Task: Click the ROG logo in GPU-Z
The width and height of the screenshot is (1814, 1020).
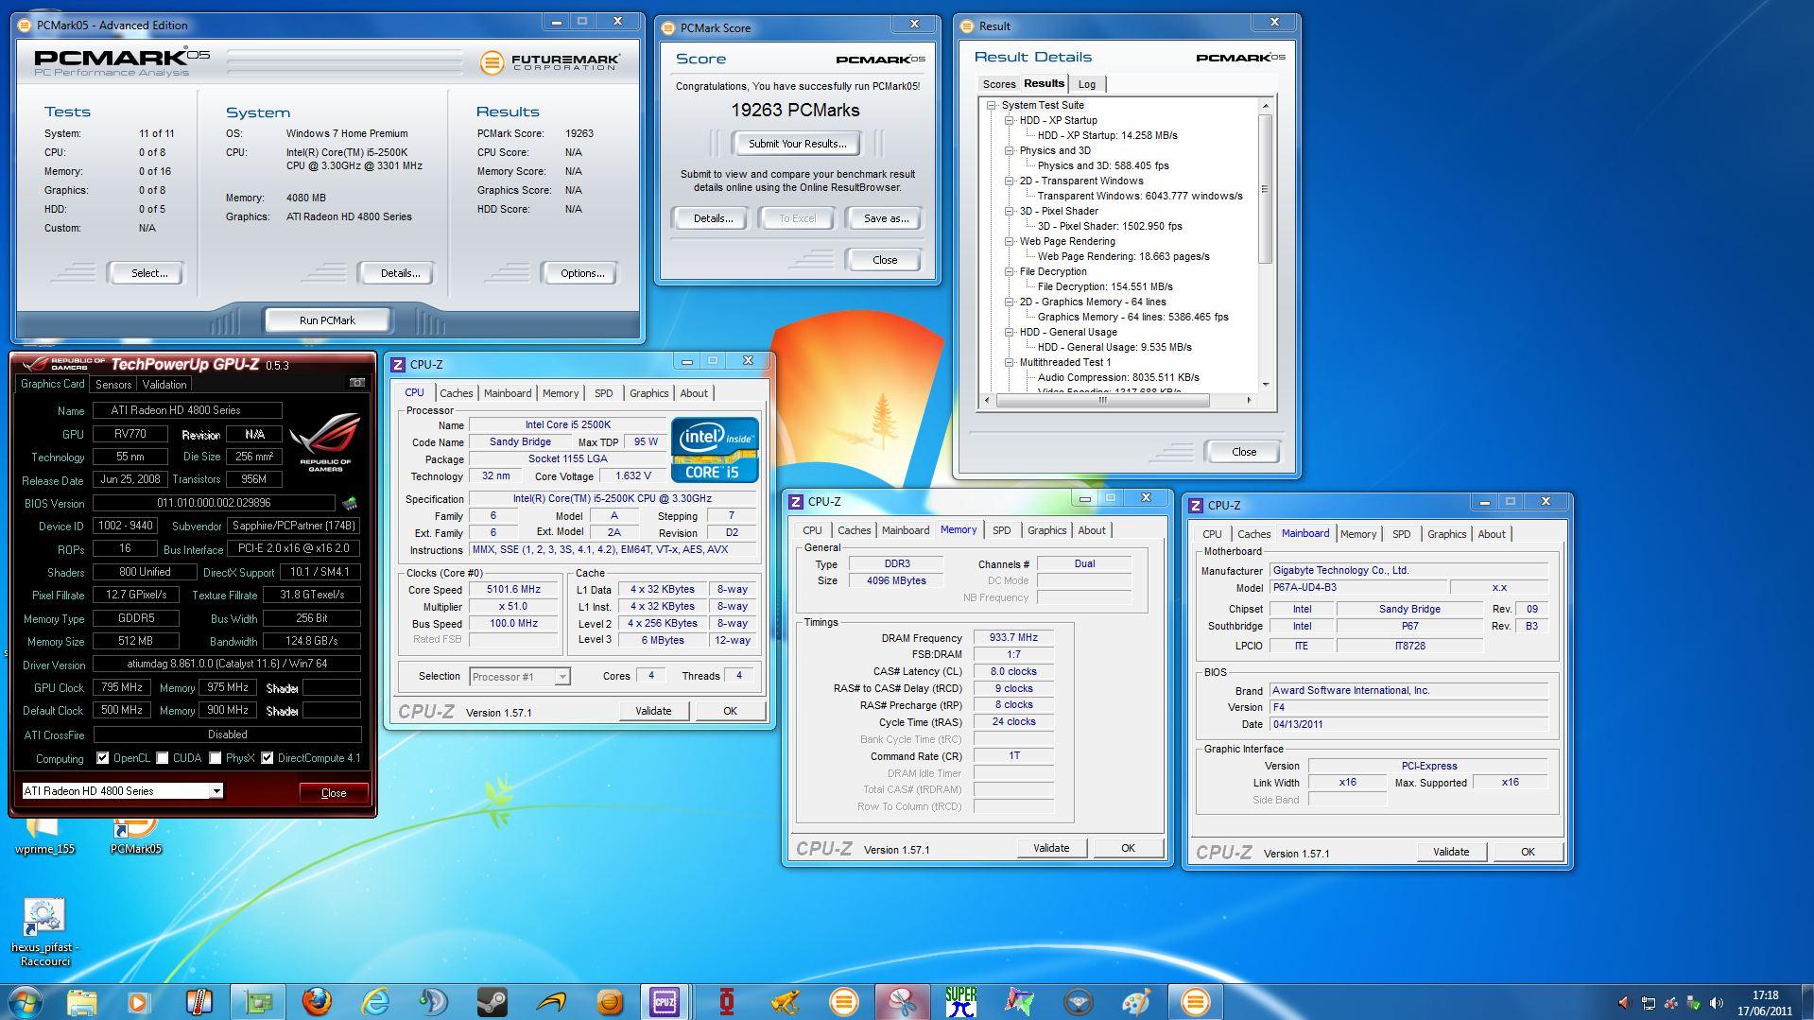Action: (x=324, y=441)
